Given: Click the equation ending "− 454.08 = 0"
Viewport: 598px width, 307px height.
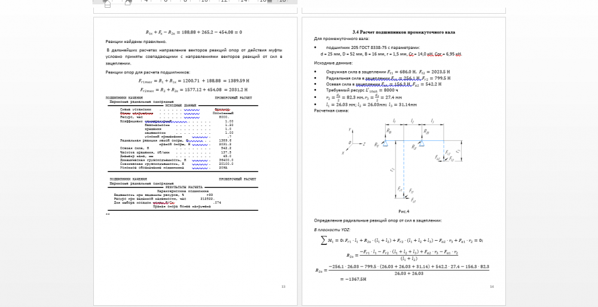Looking at the screenshot, I should pyautogui.click(x=194, y=32).
